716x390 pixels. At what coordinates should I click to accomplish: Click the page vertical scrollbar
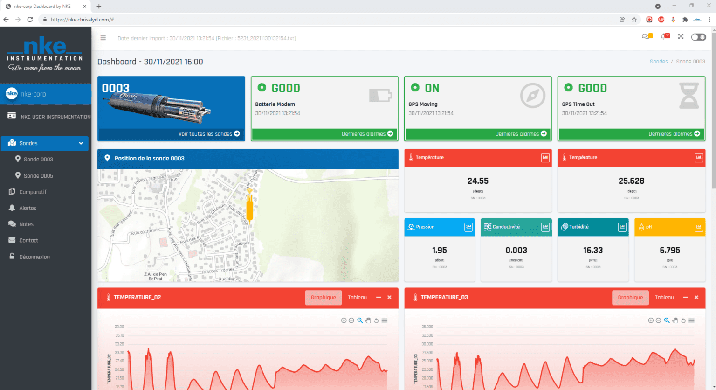click(x=713, y=112)
